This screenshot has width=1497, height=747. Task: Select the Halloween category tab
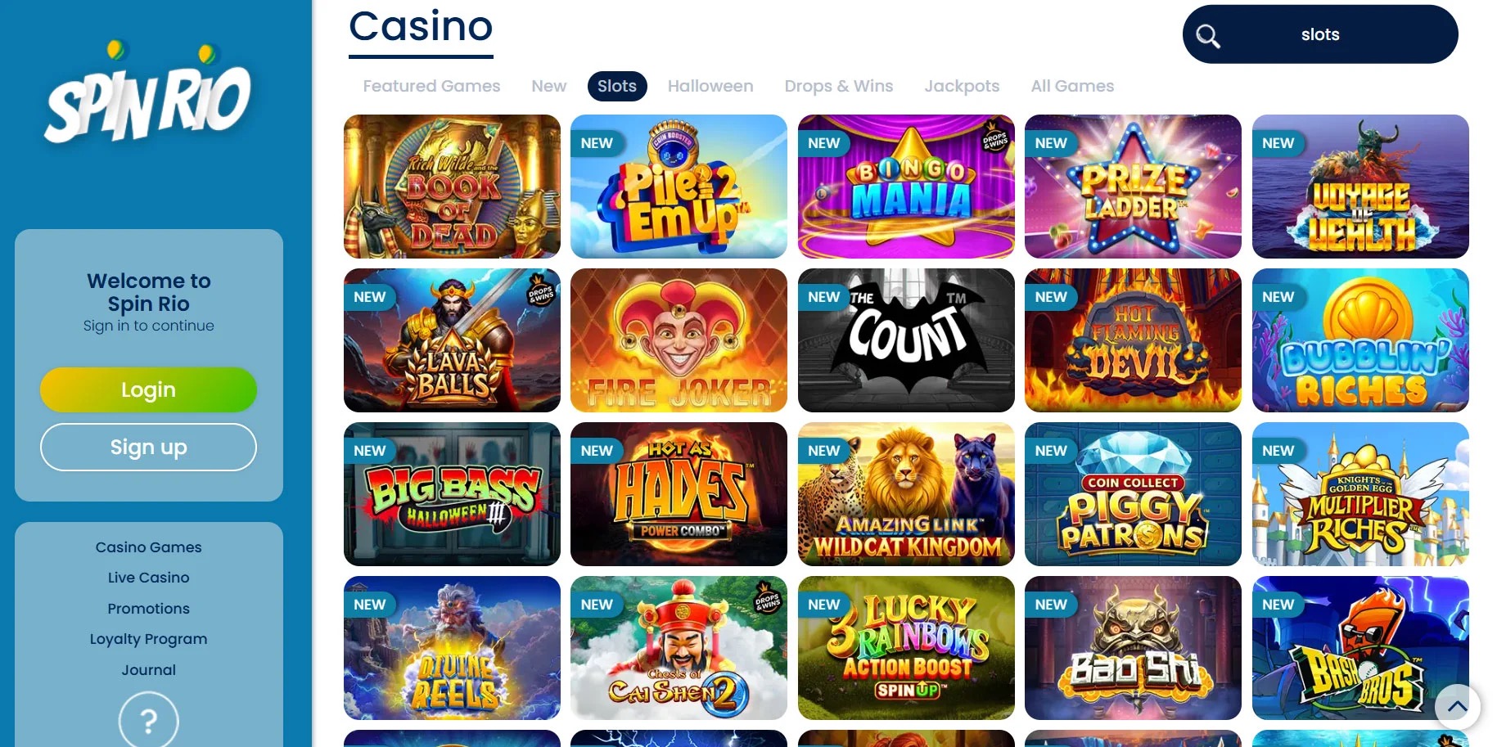point(710,86)
